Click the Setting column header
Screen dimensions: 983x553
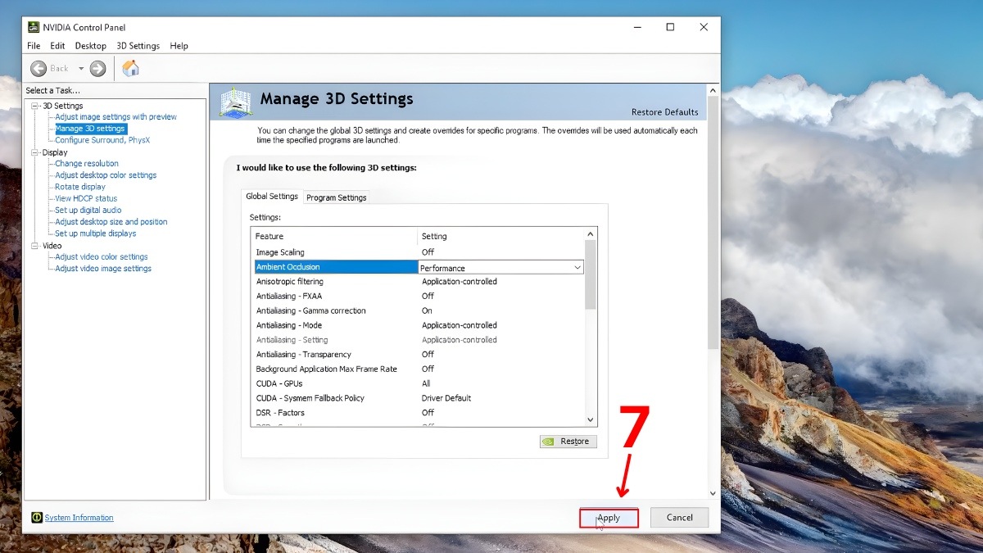pos(501,236)
